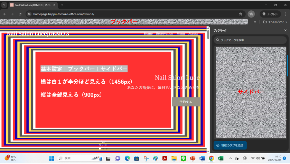Open File Explorer from taskbar

pos(174,158)
